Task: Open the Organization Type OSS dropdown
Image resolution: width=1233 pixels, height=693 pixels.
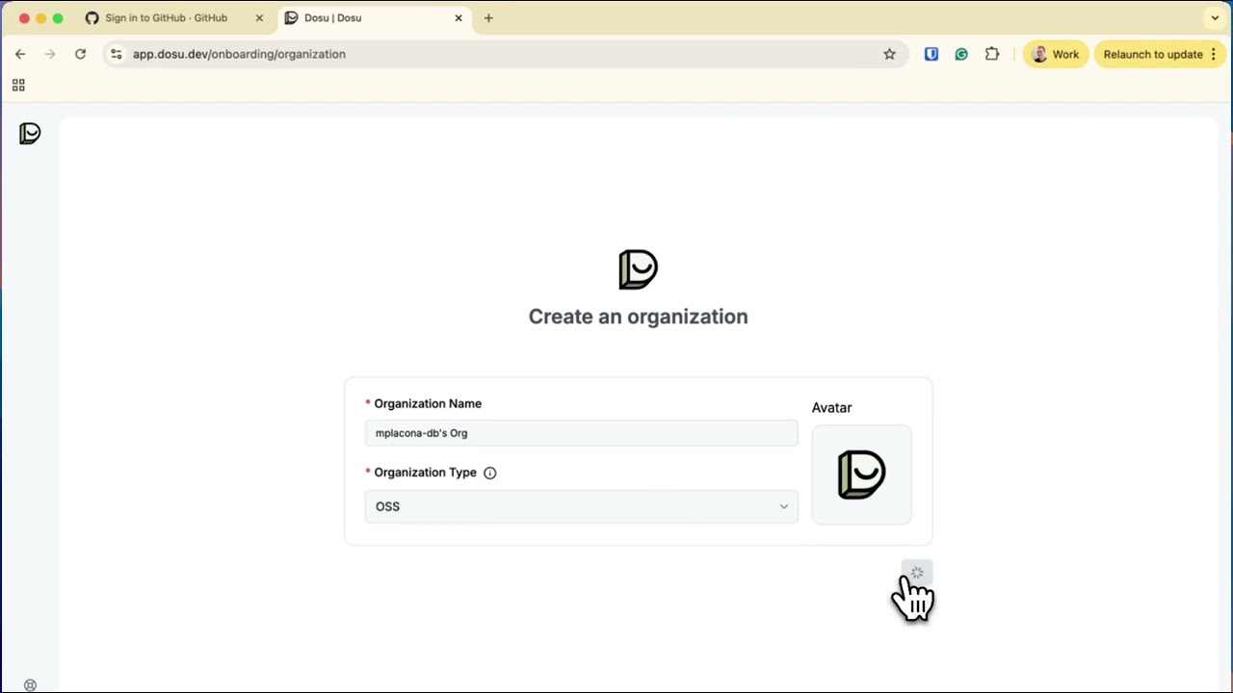Action: 581,506
